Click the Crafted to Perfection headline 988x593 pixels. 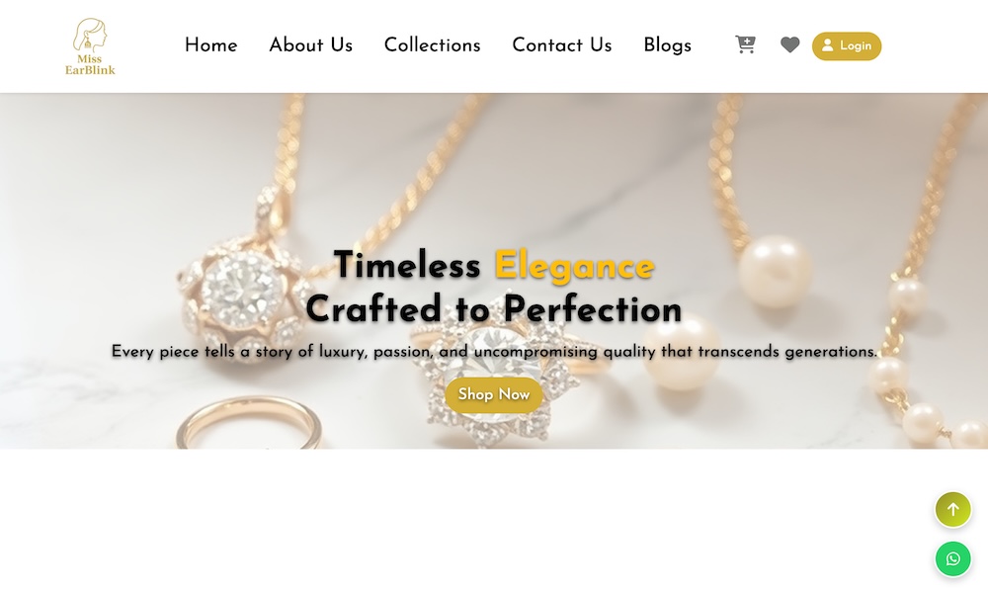pos(494,309)
